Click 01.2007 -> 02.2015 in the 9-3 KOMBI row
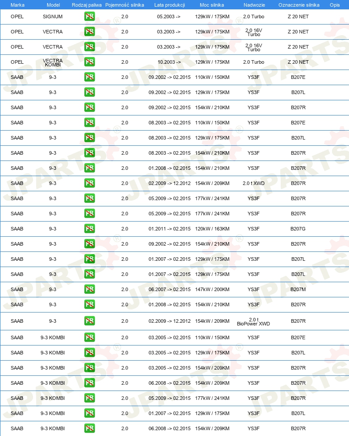The image size is (349, 436). pos(170,413)
